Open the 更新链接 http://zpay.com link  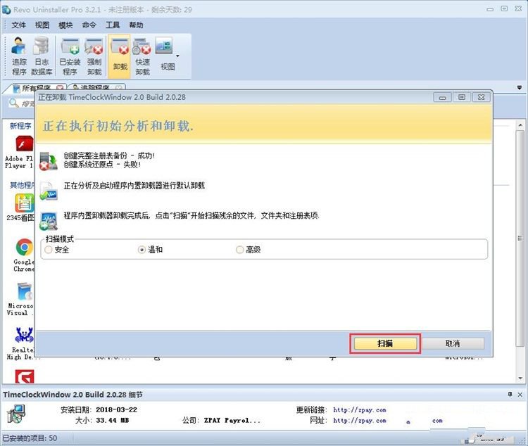tap(360, 410)
